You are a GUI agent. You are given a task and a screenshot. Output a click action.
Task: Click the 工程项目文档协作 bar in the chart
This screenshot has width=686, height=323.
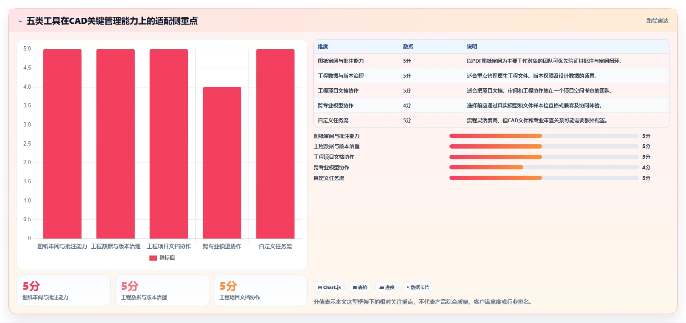coord(169,144)
